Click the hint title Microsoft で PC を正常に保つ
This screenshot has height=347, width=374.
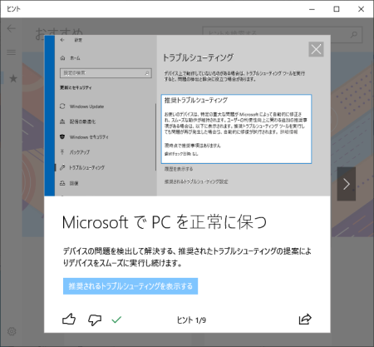pyautogui.click(x=165, y=222)
